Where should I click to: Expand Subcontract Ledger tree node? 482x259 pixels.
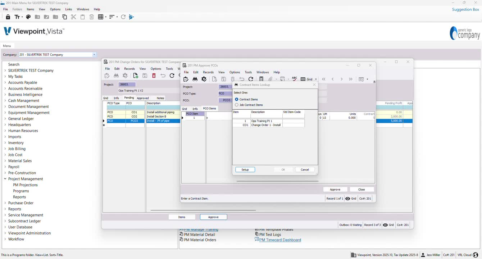pos(5,221)
